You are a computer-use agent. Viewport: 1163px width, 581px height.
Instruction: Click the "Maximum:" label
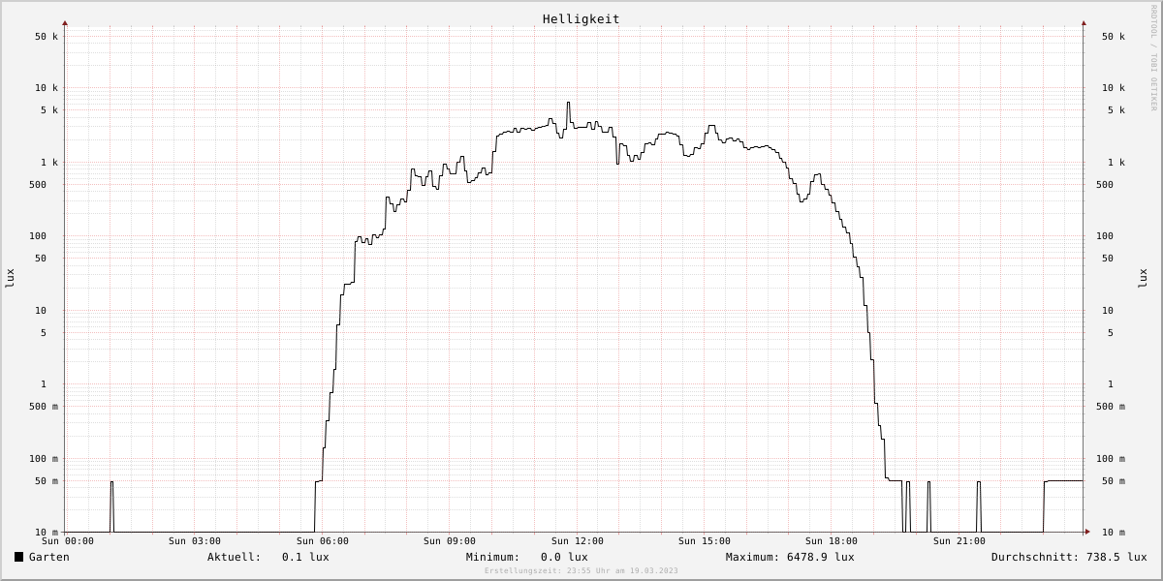click(x=752, y=557)
